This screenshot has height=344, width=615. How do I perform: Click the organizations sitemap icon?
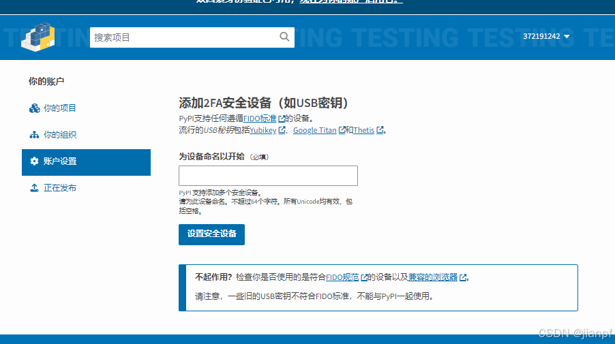coord(34,135)
